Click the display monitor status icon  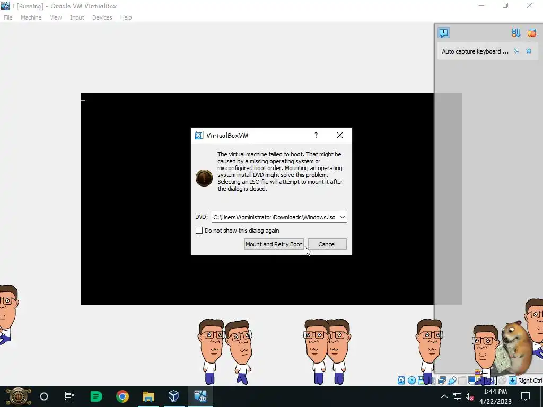pos(472,381)
